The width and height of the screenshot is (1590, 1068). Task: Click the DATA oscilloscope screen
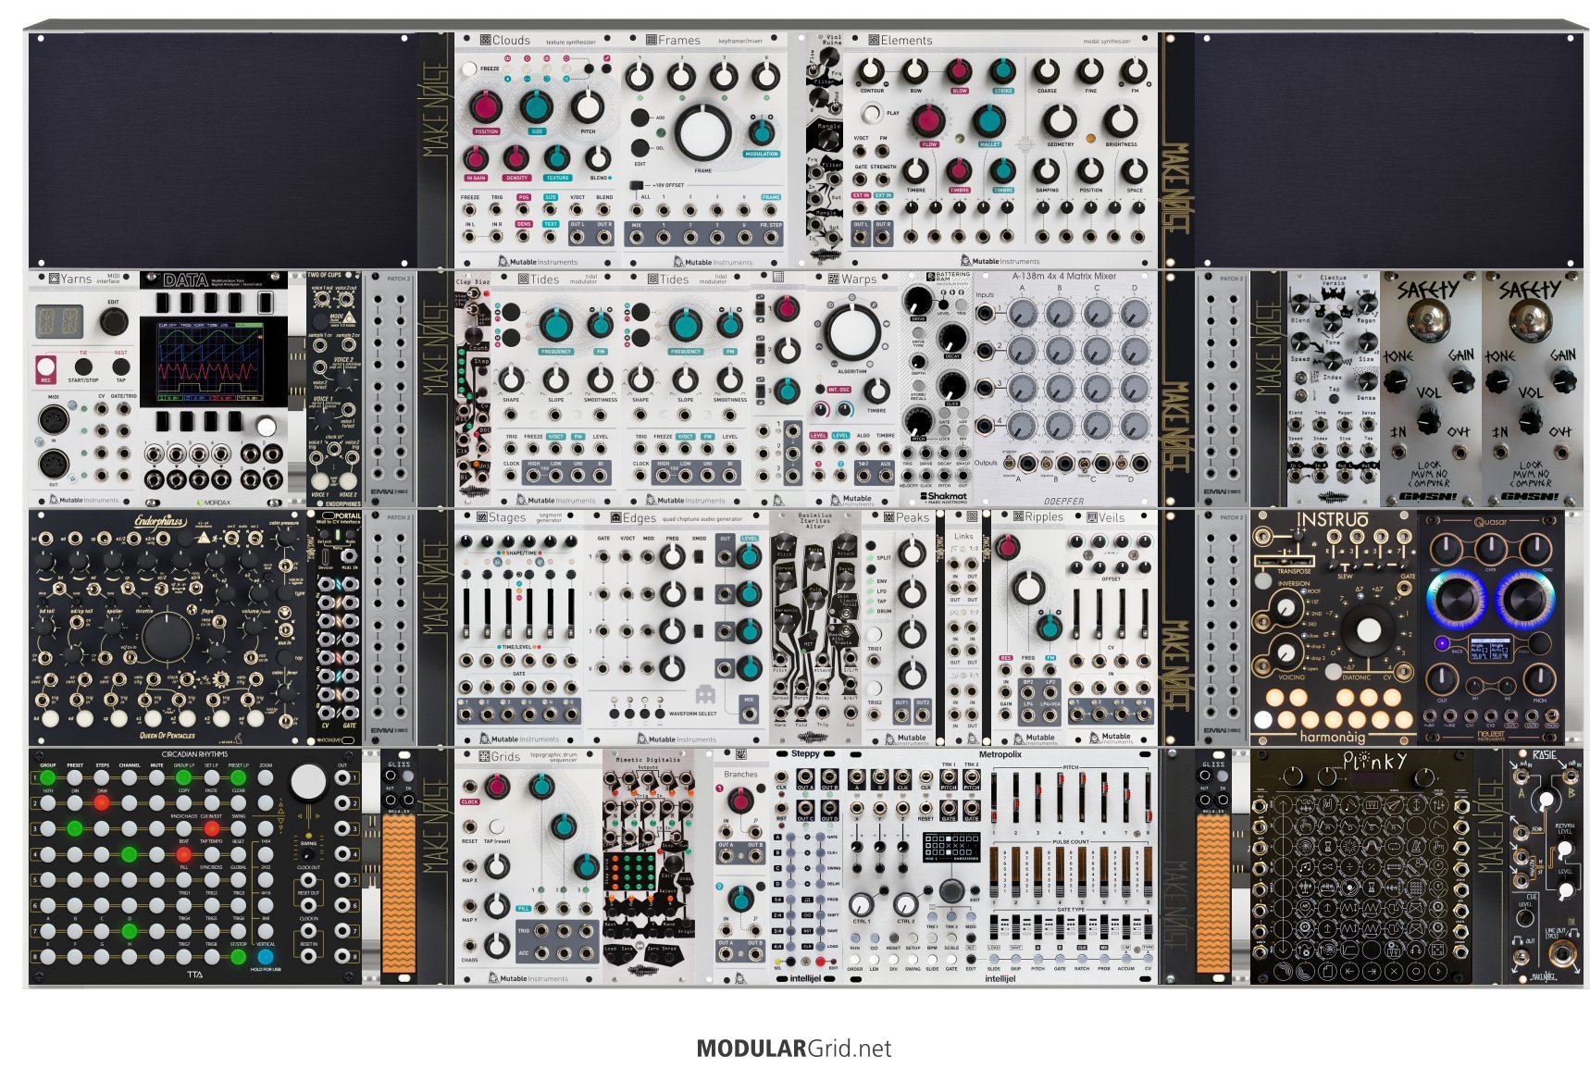pyautogui.click(x=209, y=363)
